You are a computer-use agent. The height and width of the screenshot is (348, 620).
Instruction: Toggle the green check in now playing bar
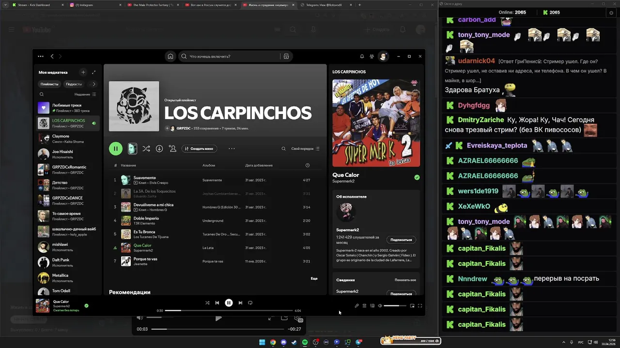(86, 306)
